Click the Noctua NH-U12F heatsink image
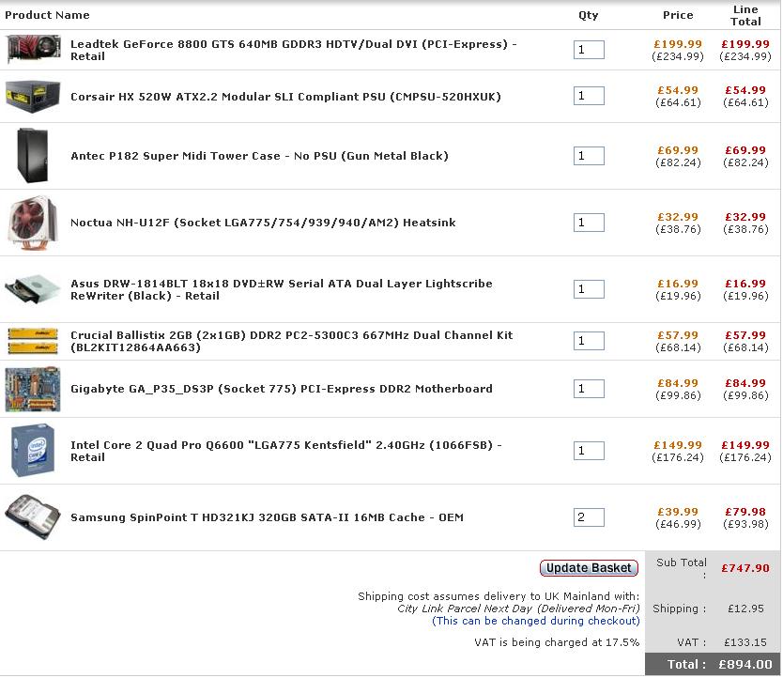Viewport: 783px width, 678px height. coord(33,223)
